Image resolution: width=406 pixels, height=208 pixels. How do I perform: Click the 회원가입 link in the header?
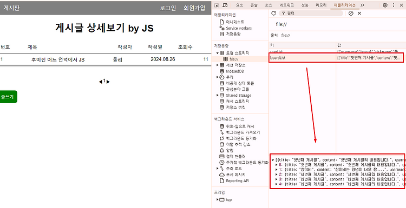(x=194, y=8)
